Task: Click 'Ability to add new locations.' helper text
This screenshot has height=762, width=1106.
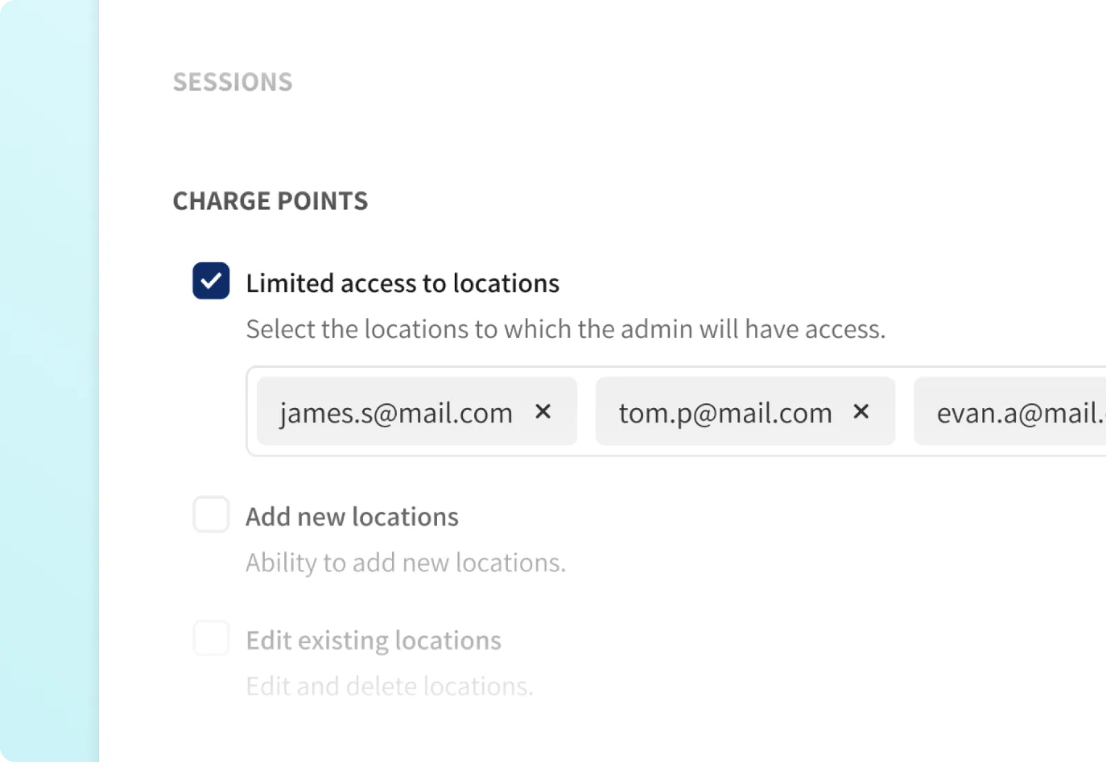Action: [406, 563]
